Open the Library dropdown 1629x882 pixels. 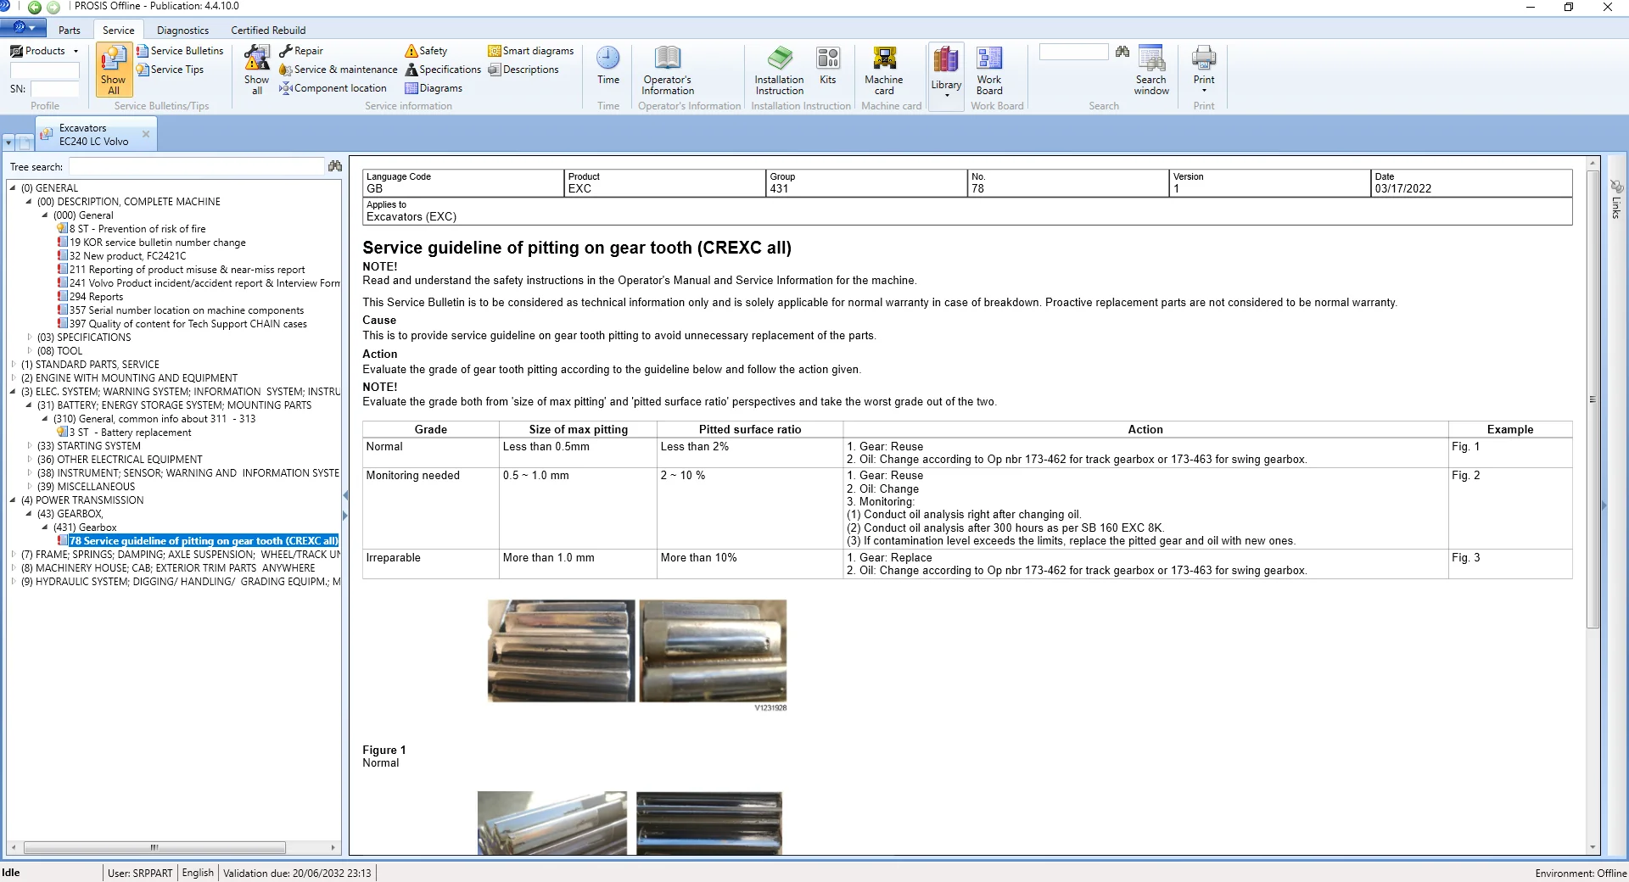pos(946,72)
